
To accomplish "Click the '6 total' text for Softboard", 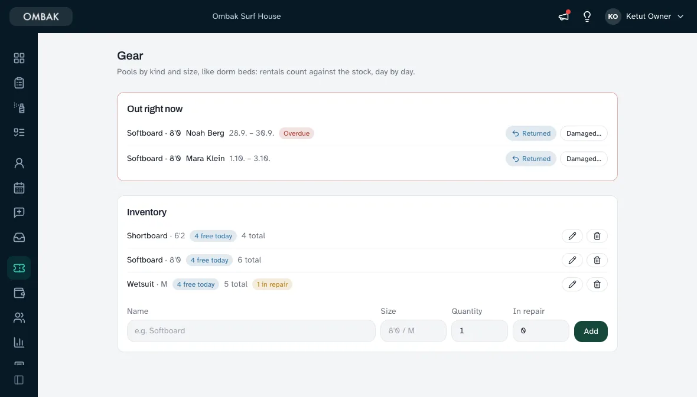I will [249, 260].
